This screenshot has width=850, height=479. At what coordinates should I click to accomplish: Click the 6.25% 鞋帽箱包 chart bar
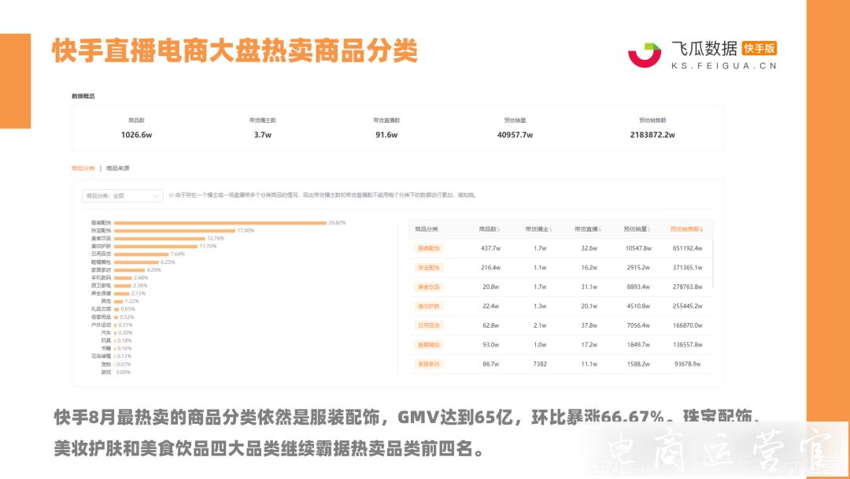click(x=137, y=262)
